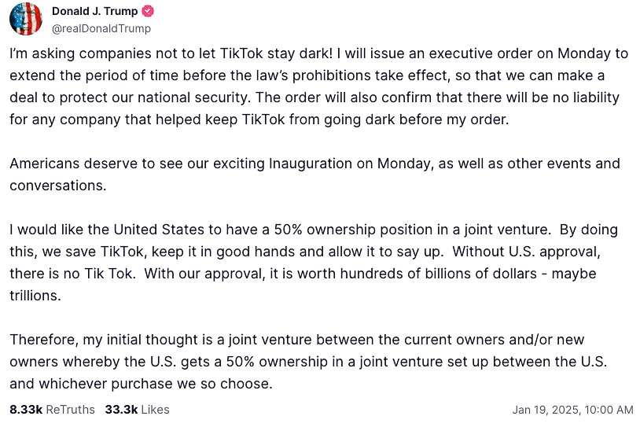Click the word Therefore starting the last paragraph
640x427 pixels.
click(x=44, y=340)
